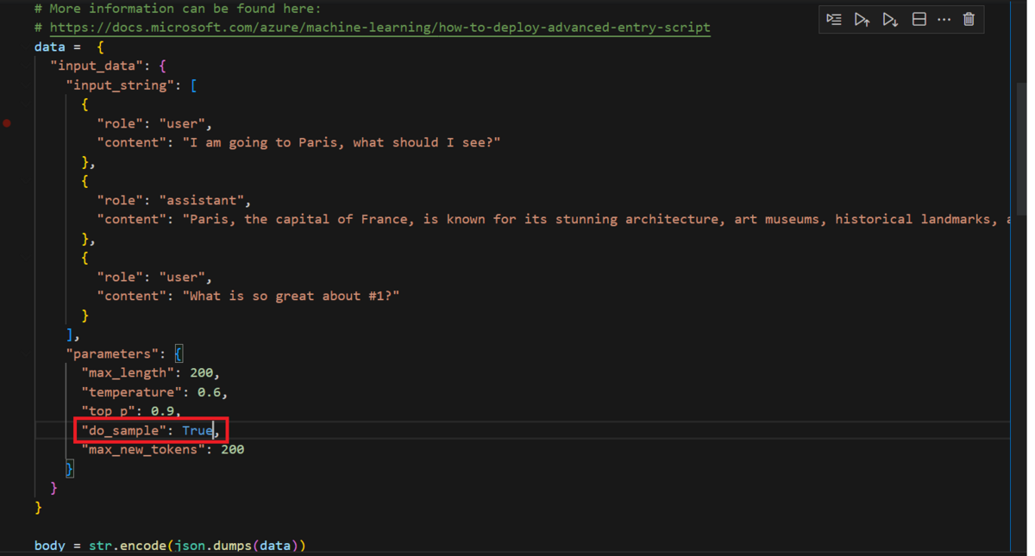Open the docs.microsoft.com entry-script link
This screenshot has height=556, width=1035.
pos(380,28)
